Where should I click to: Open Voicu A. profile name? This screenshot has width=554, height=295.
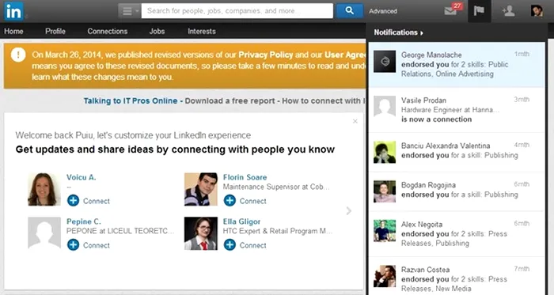pyautogui.click(x=82, y=177)
